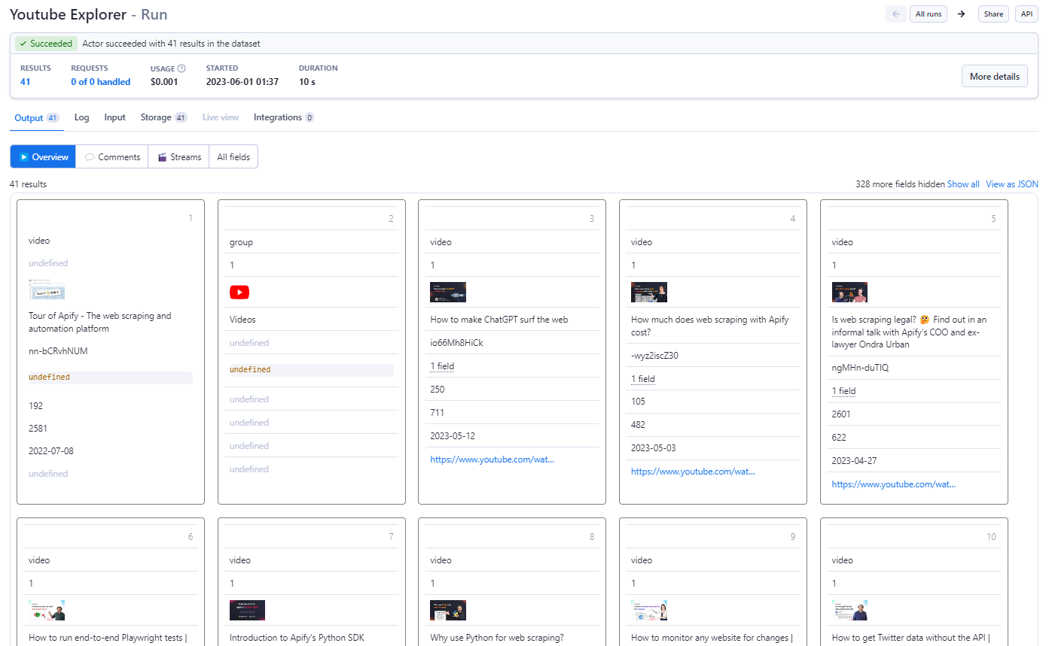Click the results count 41 link

pyautogui.click(x=26, y=82)
